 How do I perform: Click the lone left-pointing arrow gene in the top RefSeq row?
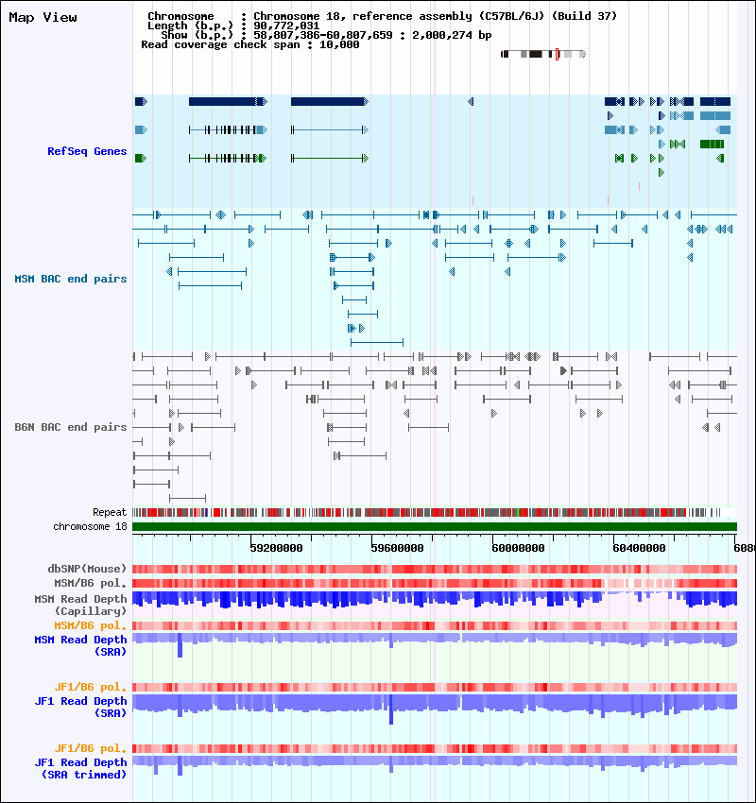[x=471, y=102]
